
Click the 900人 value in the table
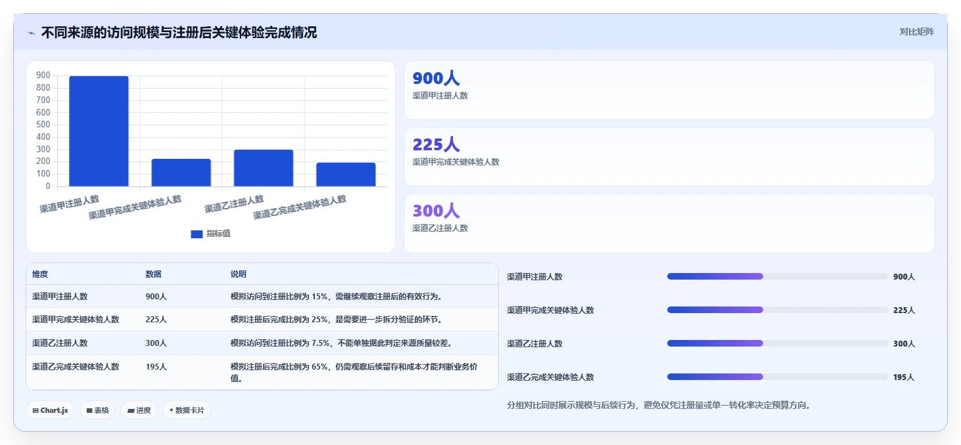point(156,297)
